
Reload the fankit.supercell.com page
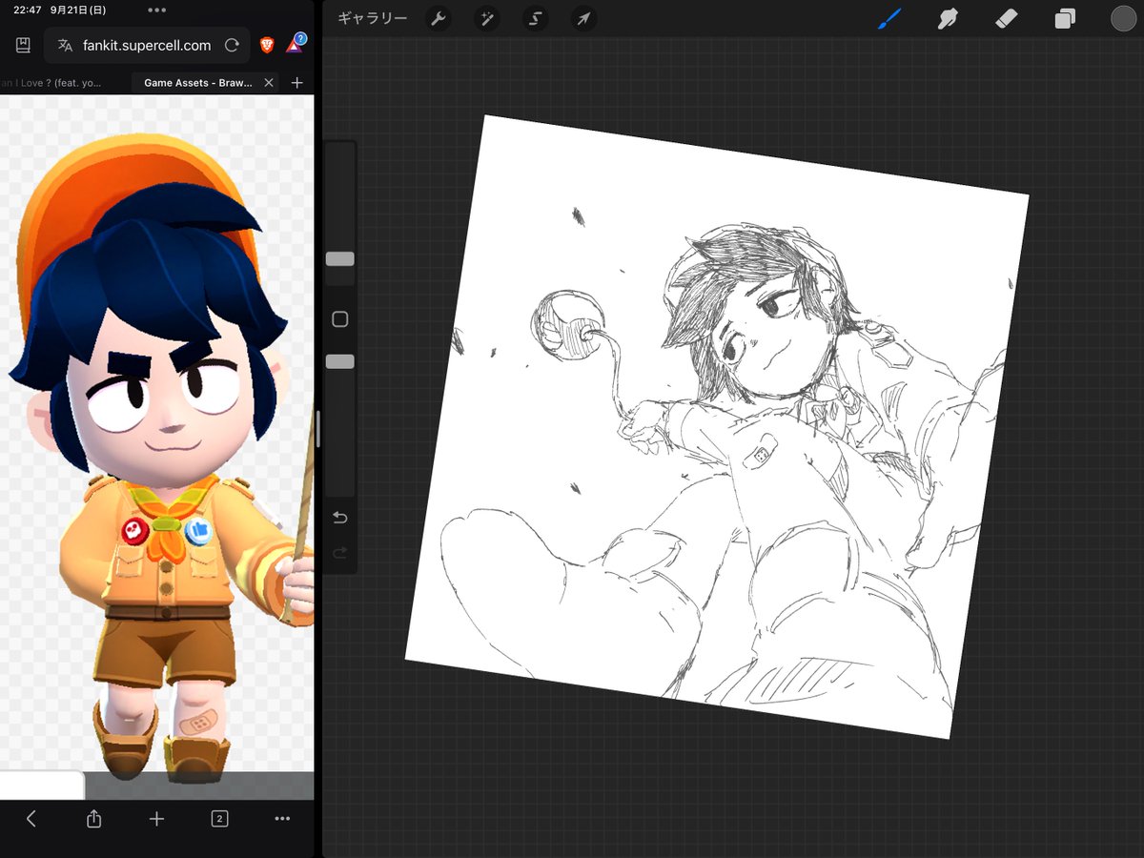pyautogui.click(x=232, y=46)
